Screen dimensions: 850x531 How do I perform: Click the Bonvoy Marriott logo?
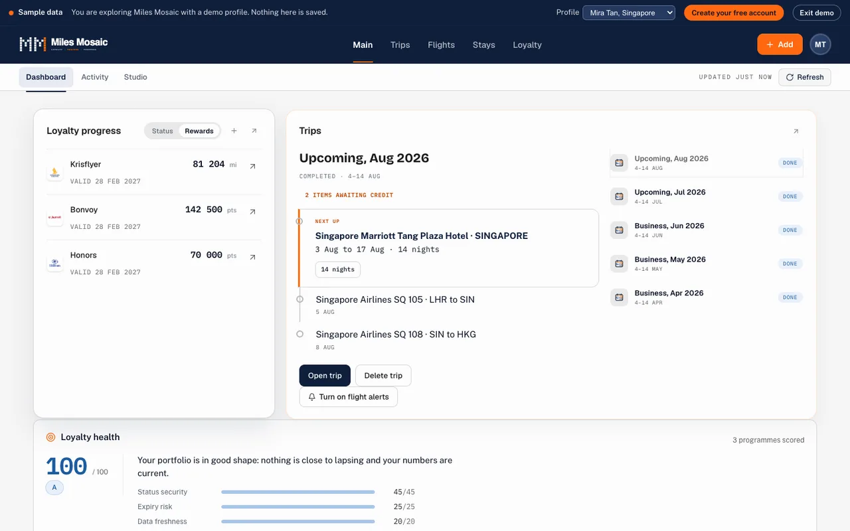54,218
